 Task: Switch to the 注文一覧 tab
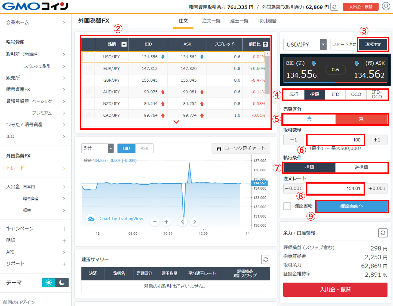click(x=211, y=21)
